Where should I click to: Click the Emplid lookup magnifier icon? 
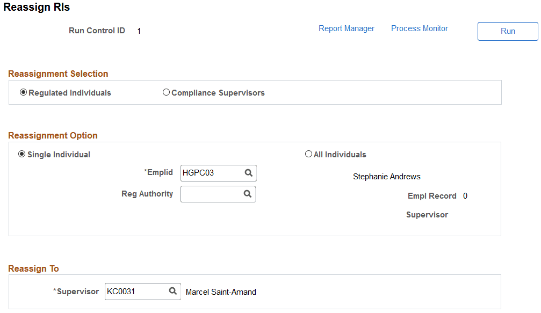pyautogui.click(x=248, y=173)
